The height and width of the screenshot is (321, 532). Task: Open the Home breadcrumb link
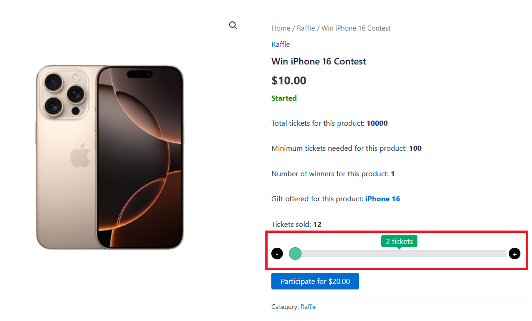[281, 28]
